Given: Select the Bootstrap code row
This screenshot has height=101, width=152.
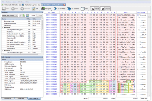Looking at the screenshot, I should [x=21, y=21].
